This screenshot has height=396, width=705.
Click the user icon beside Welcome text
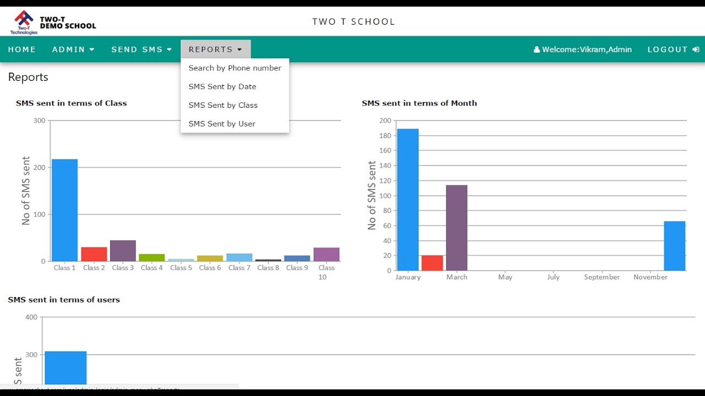536,50
